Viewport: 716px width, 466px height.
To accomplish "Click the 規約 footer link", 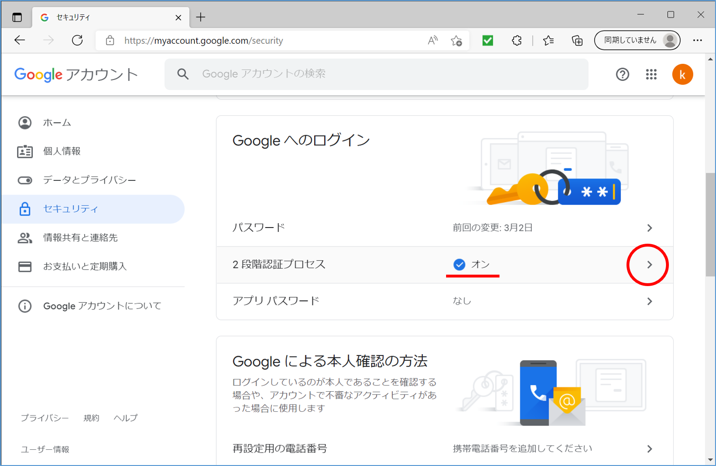I will 91,418.
